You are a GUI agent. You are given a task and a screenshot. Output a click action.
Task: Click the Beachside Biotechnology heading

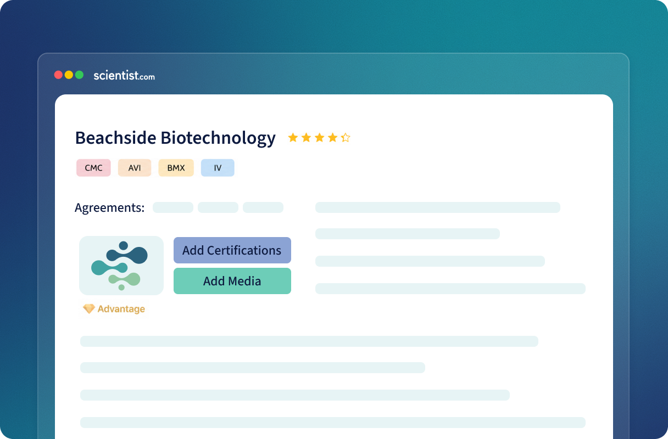point(175,138)
